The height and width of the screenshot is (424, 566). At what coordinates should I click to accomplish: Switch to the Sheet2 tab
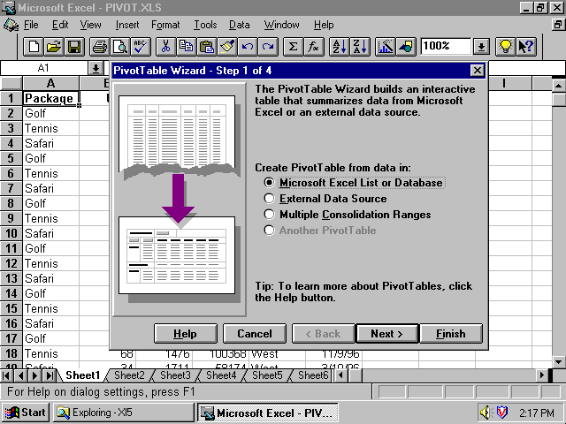[x=129, y=375]
